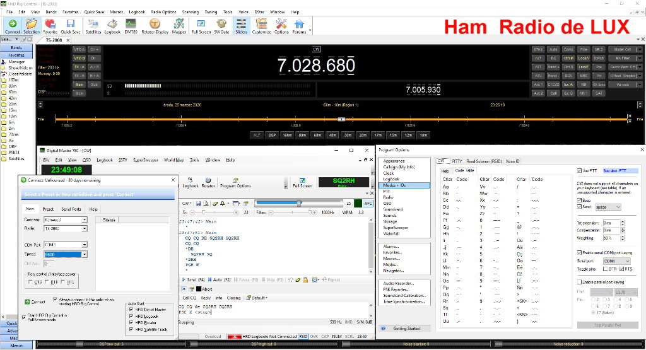Screen dimensions: 646x350
Task: Open the Rotator Display icon
Action: tap(153, 25)
